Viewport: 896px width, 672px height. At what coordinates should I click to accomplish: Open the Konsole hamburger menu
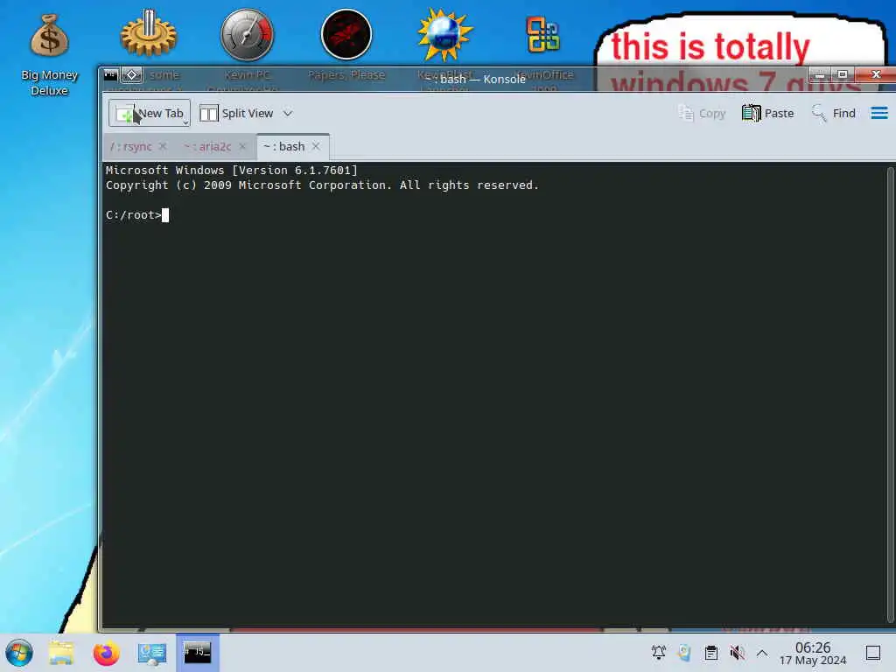879,113
